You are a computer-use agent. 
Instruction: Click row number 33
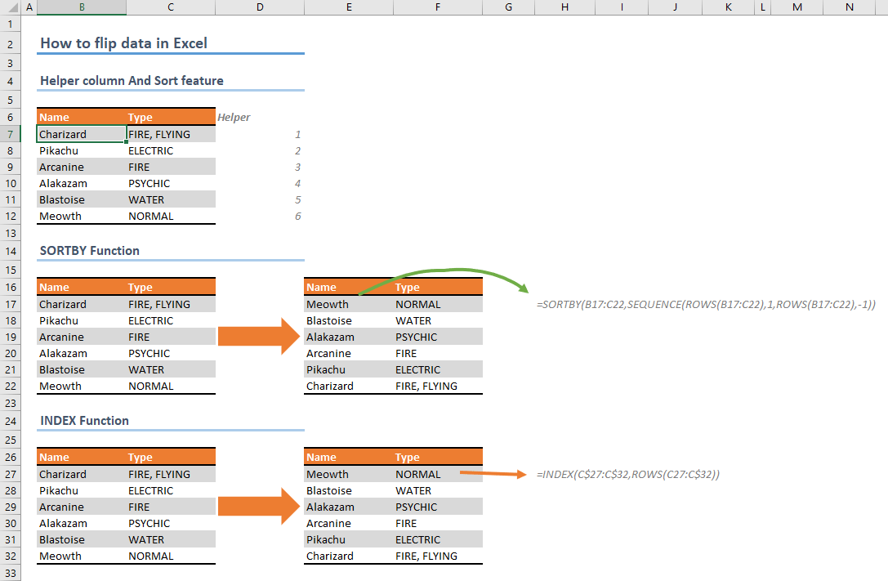coord(11,572)
